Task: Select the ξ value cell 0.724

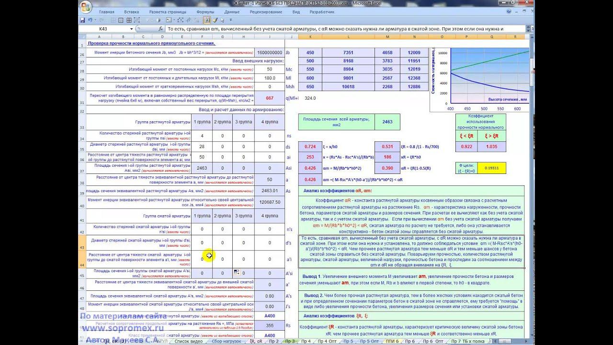Action: click(311, 146)
